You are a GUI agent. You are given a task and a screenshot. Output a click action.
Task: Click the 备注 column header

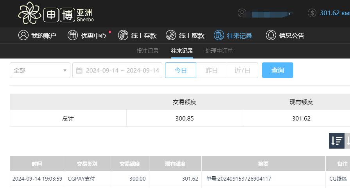point(338,164)
